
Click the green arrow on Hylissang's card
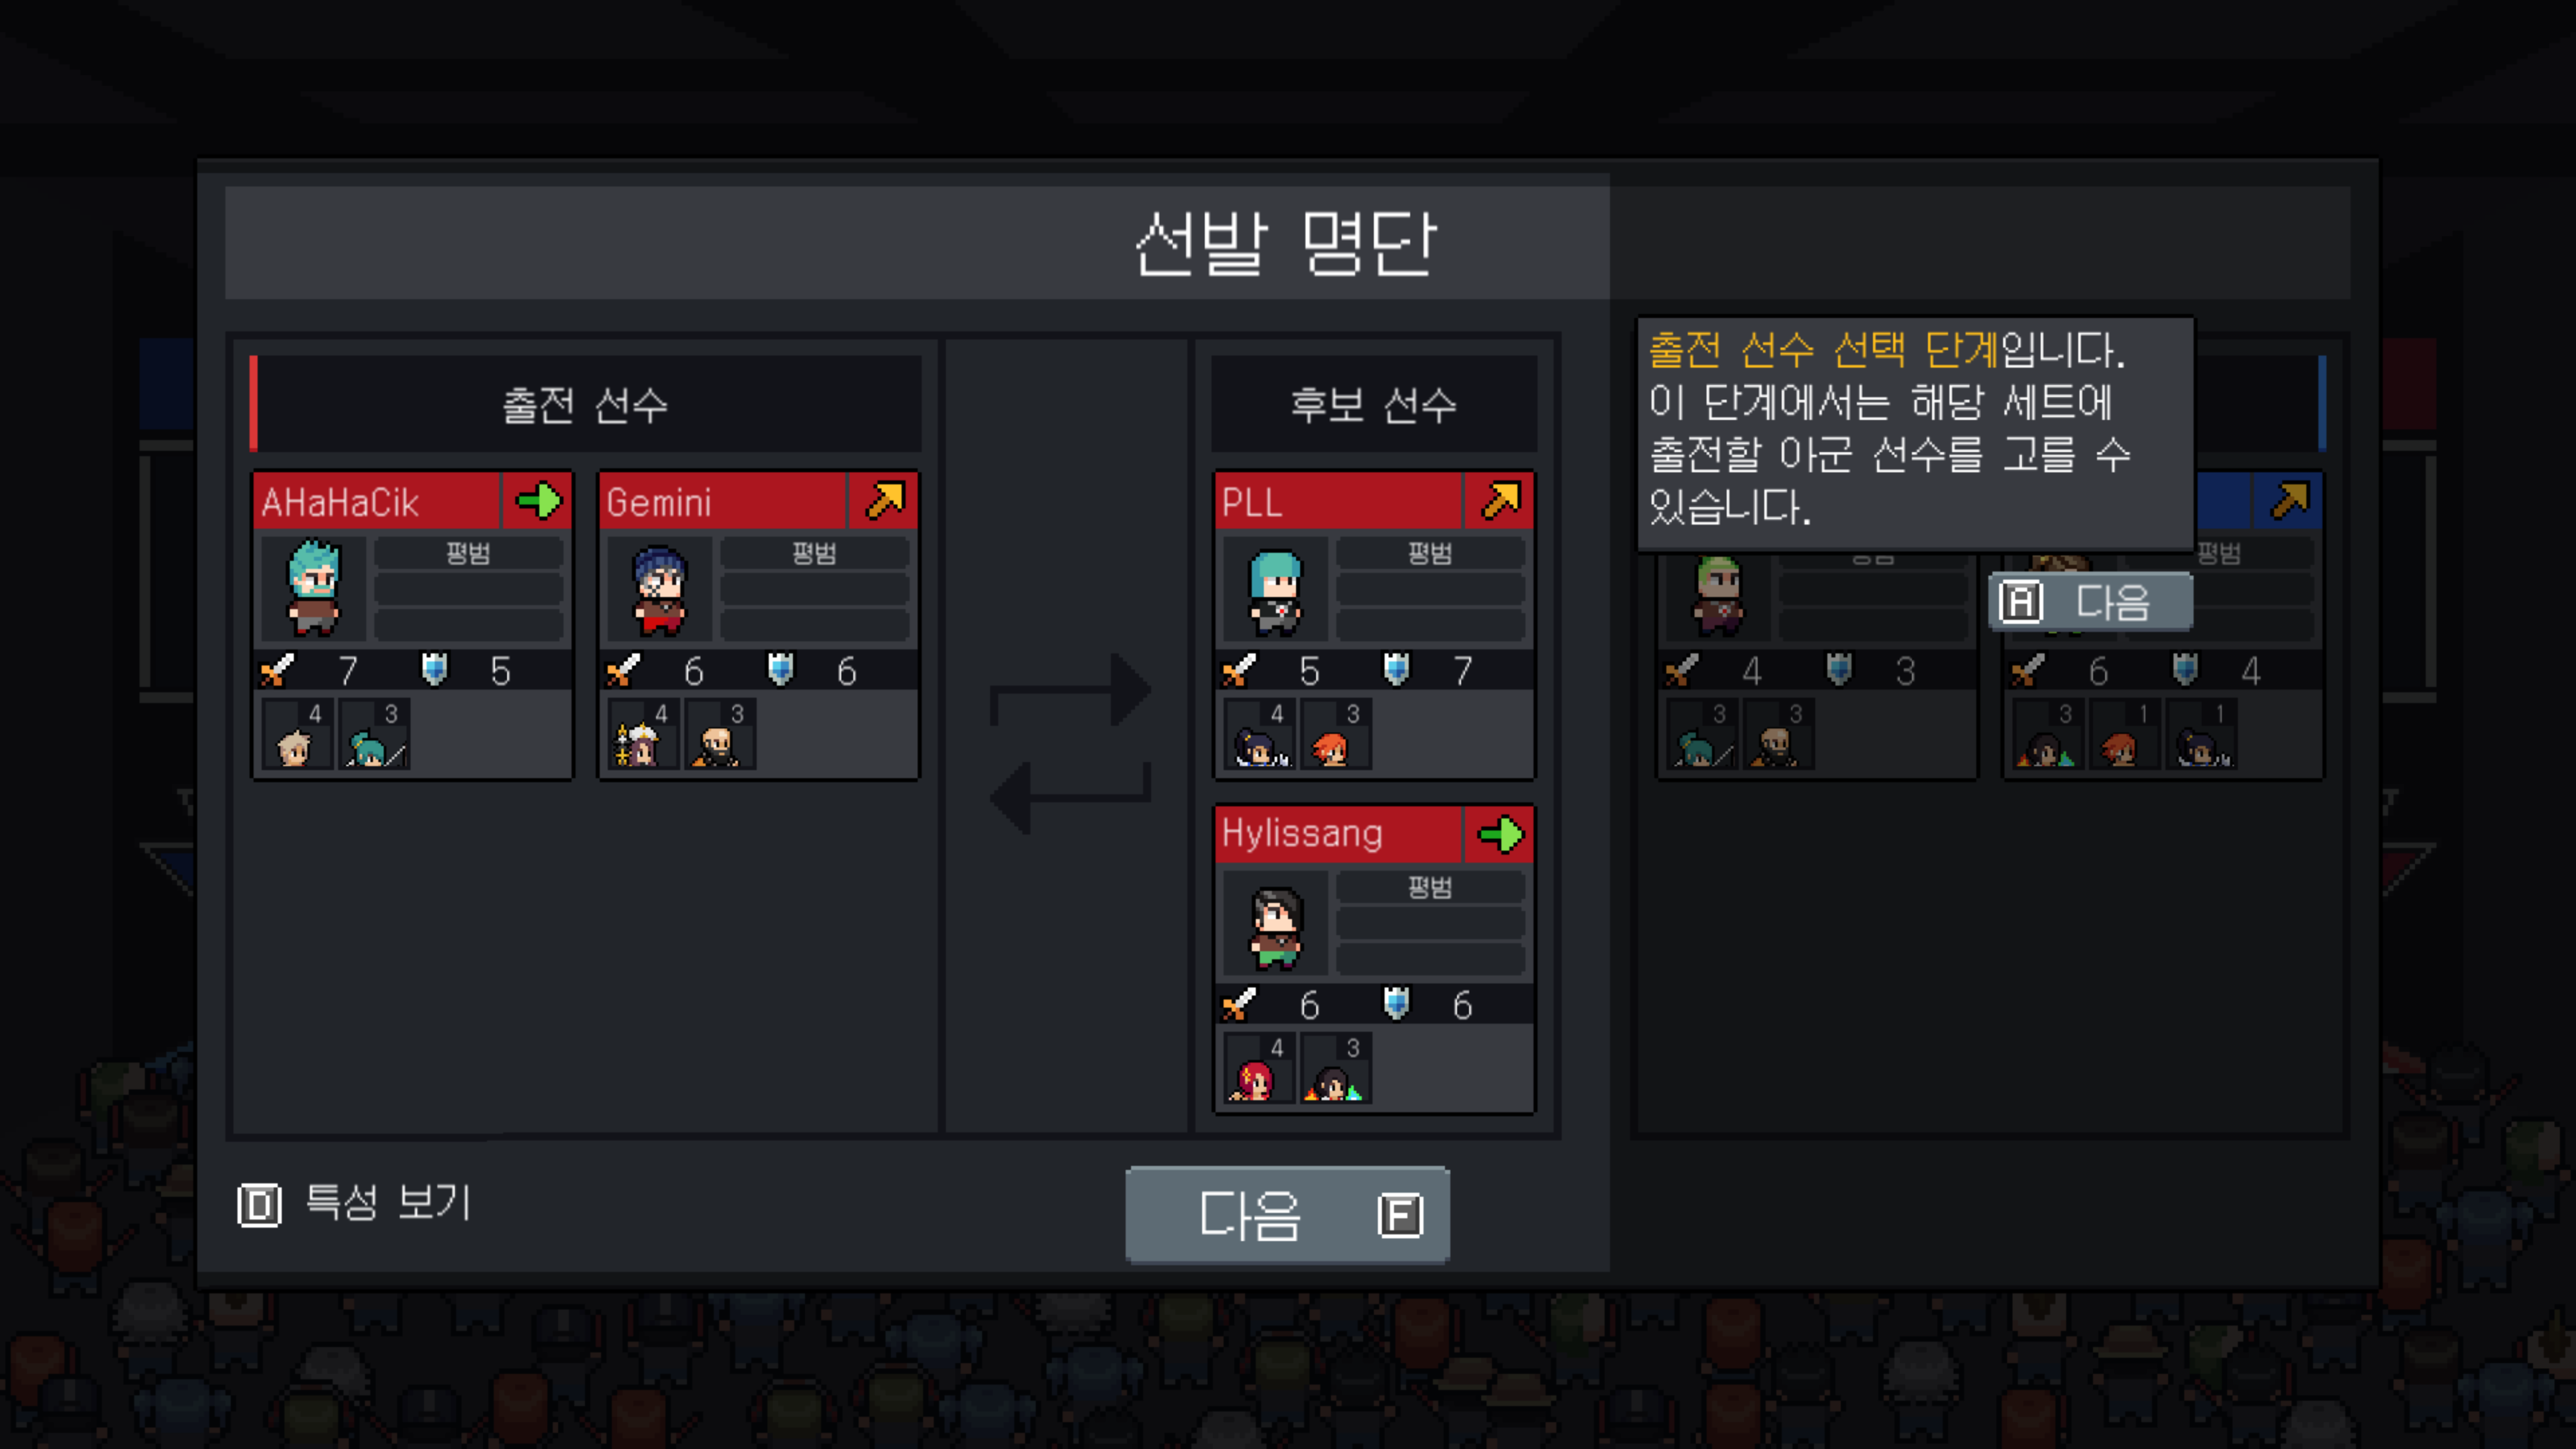coord(1500,834)
